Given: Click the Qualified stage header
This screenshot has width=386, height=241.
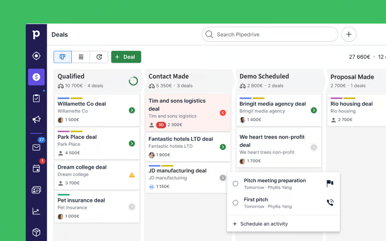Looking at the screenshot, I should (71, 77).
